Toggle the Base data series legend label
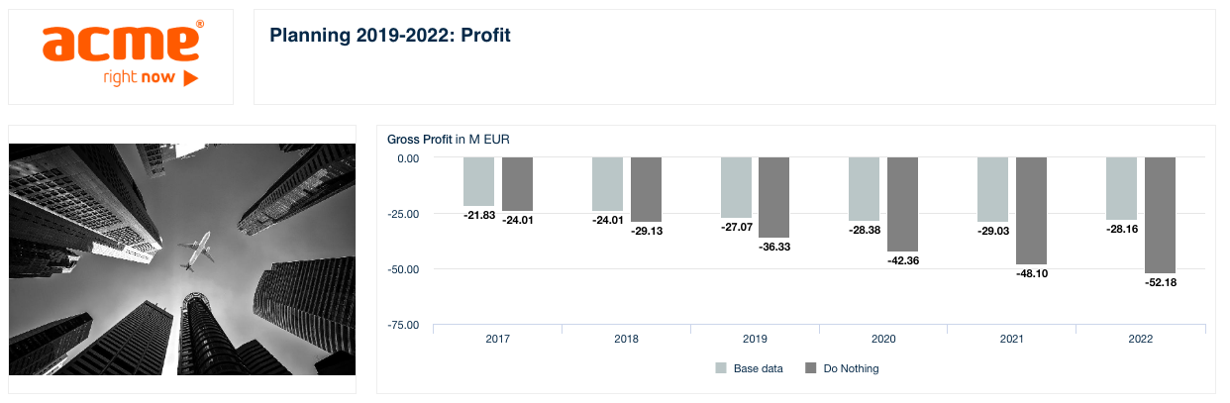The height and width of the screenshot is (403, 1230). click(758, 369)
